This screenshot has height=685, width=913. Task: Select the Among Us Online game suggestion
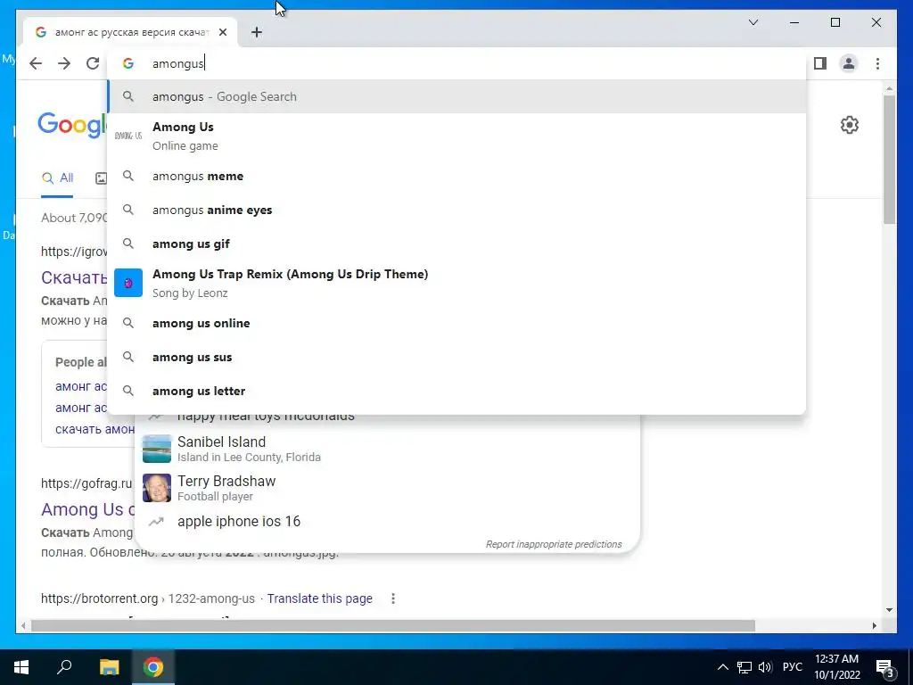[457, 136]
